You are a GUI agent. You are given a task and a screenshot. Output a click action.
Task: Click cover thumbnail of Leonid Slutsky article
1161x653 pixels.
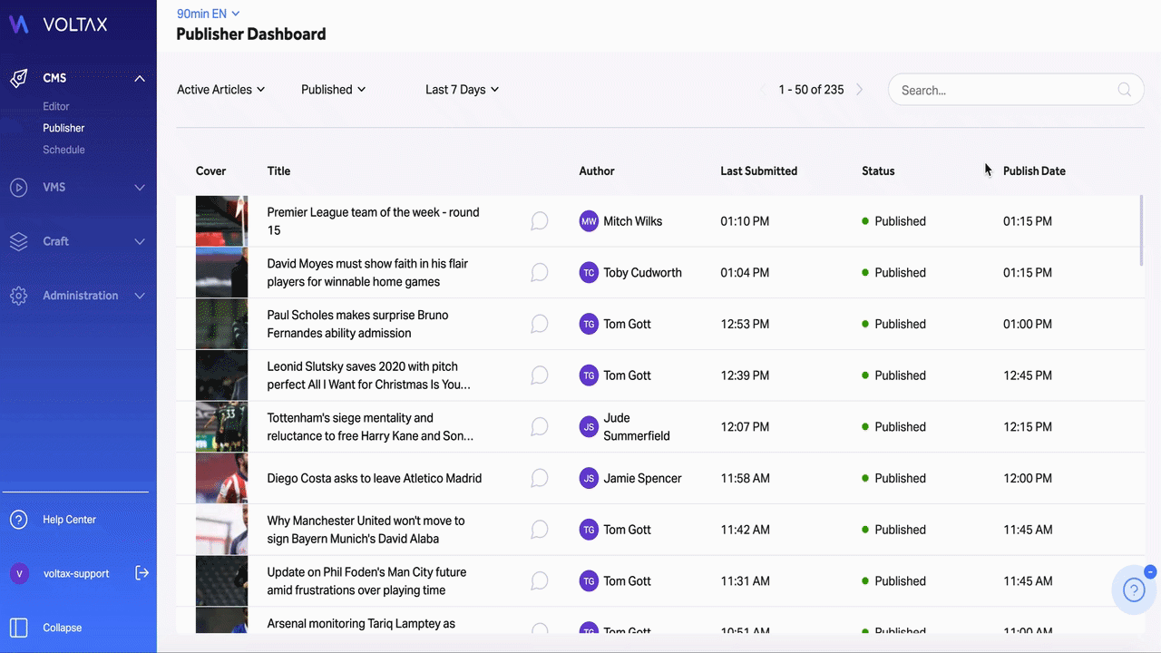point(221,375)
